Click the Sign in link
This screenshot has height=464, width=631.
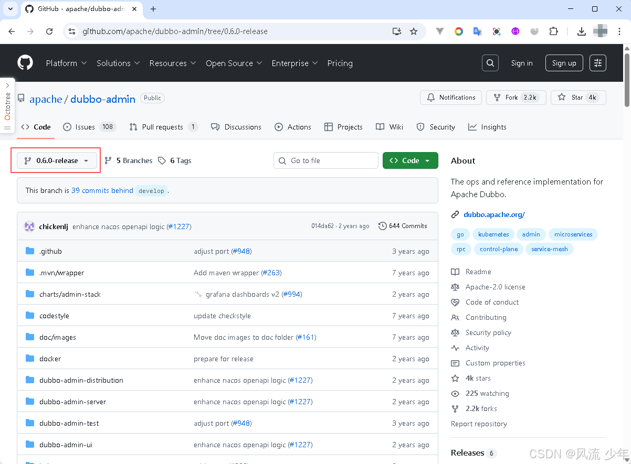click(x=522, y=63)
